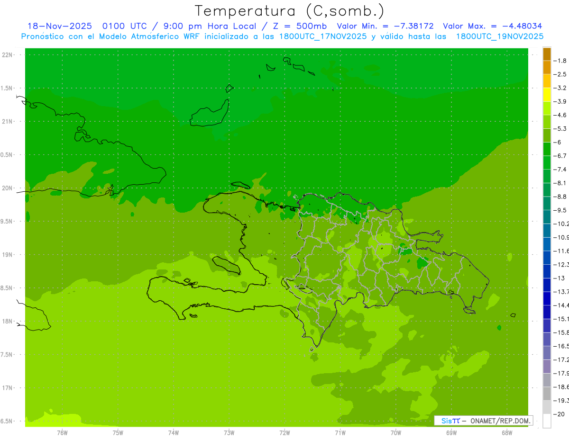Click the "Valor Min. = -7.38172" readout
The height and width of the screenshot is (439, 569).
385,26
